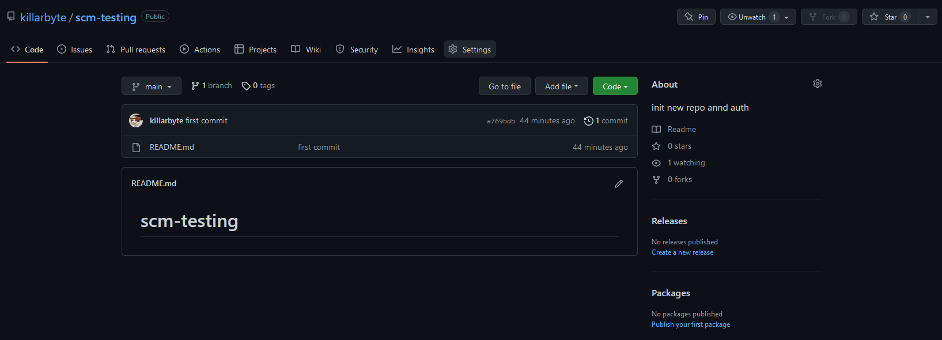Screen dimensions: 942x340
Task: Click the killarbyte avatar image
Action: 136,120
